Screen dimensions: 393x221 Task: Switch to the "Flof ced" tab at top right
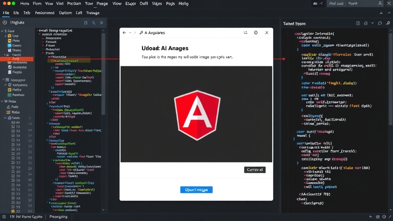[336, 3]
